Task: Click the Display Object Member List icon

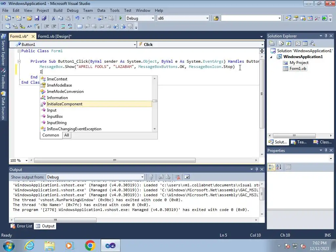Action: tap(8, 26)
